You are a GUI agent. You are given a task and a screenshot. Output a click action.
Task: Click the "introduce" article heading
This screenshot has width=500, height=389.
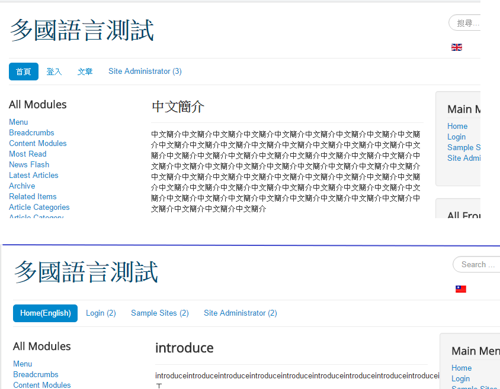pyautogui.click(x=184, y=348)
